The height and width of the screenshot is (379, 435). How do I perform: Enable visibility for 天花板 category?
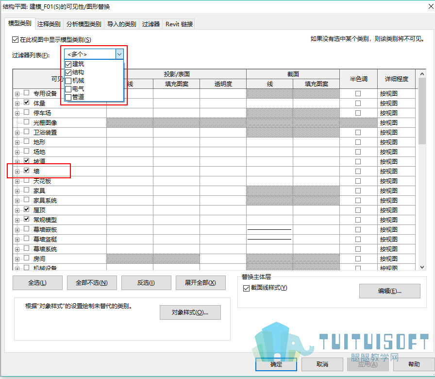click(x=27, y=180)
